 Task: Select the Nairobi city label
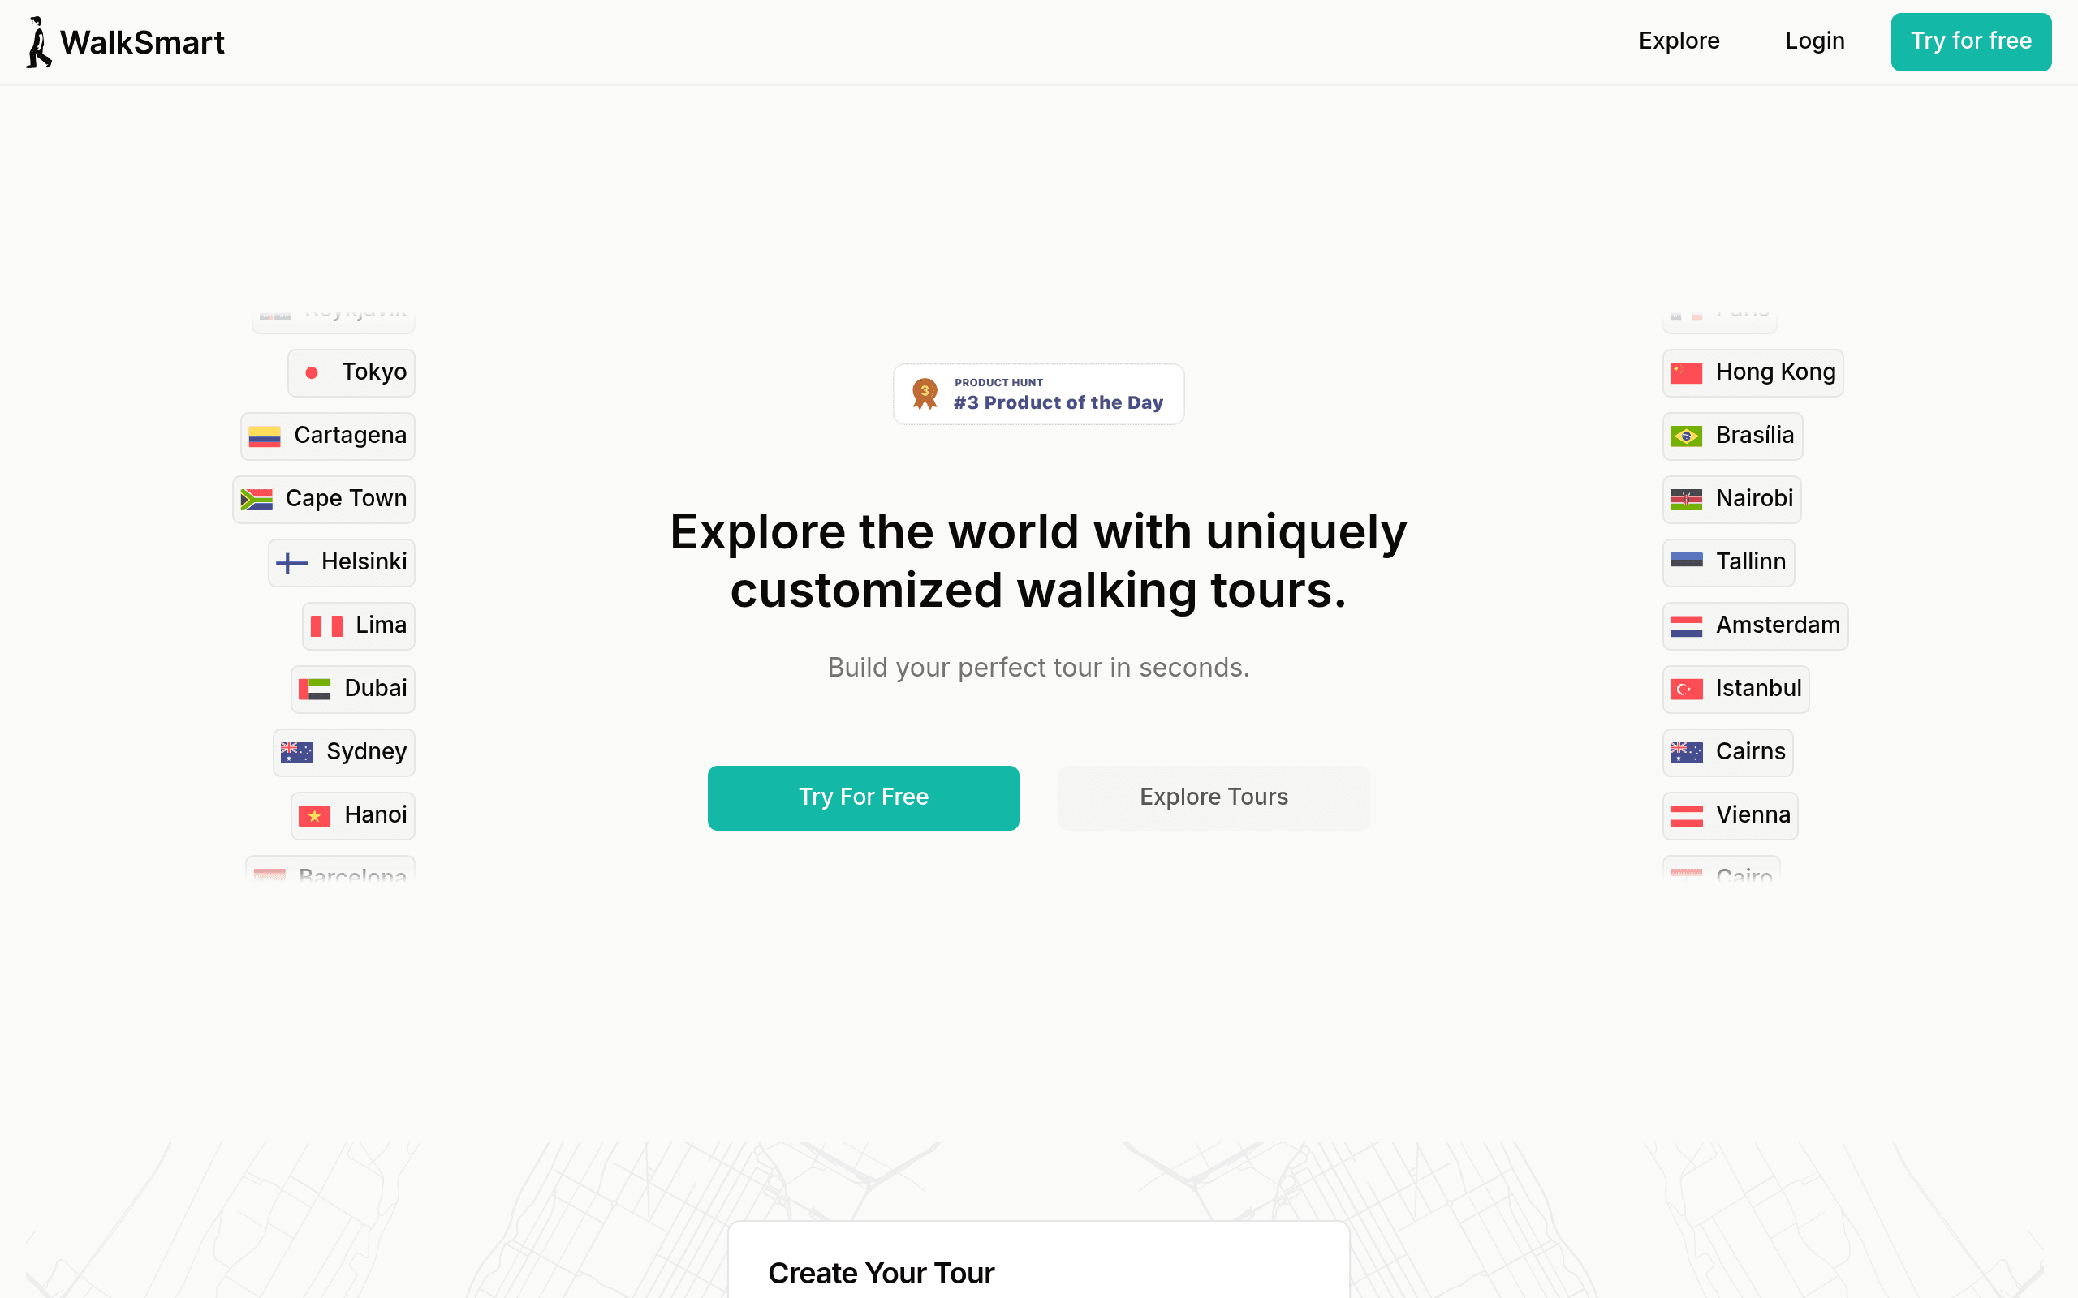click(x=1754, y=499)
